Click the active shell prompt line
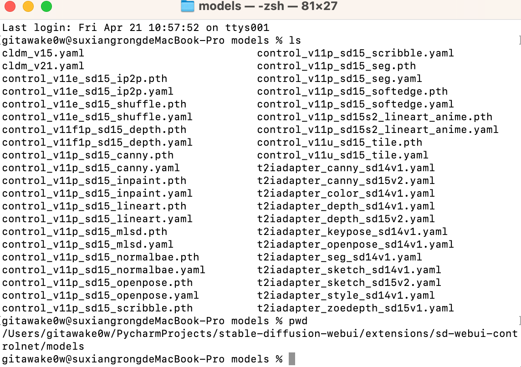The width and height of the screenshot is (521, 367). point(137,359)
